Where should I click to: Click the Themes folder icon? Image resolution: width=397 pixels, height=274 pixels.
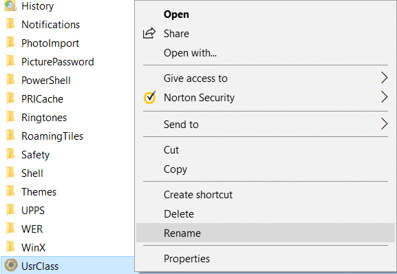[10, 191]
